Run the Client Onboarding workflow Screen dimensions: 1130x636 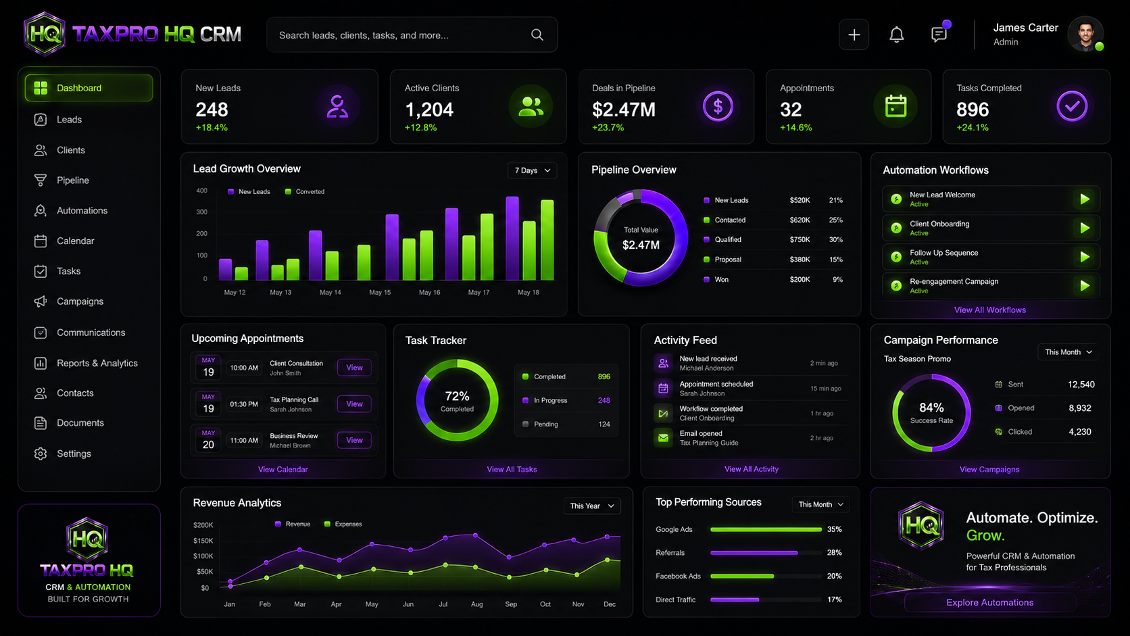coord(1085,228)
